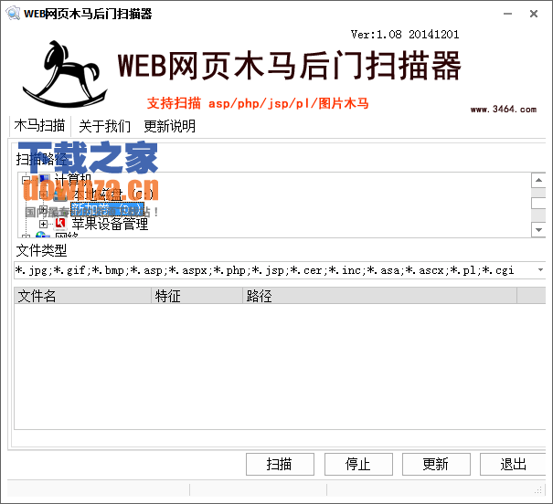The image size is (553, 504).
Task: Sort by the 路径 column header
Action: pyautogui.click(x=379, y=296)
